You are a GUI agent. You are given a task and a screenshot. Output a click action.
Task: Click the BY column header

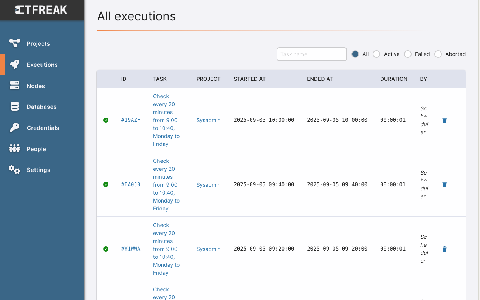[x=424, y=79]
